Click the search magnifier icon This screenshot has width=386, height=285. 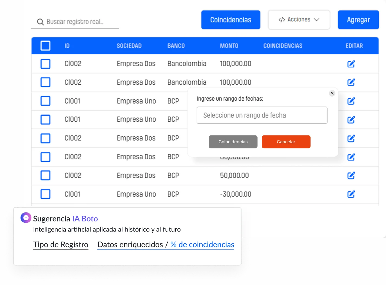coord(40,22)
